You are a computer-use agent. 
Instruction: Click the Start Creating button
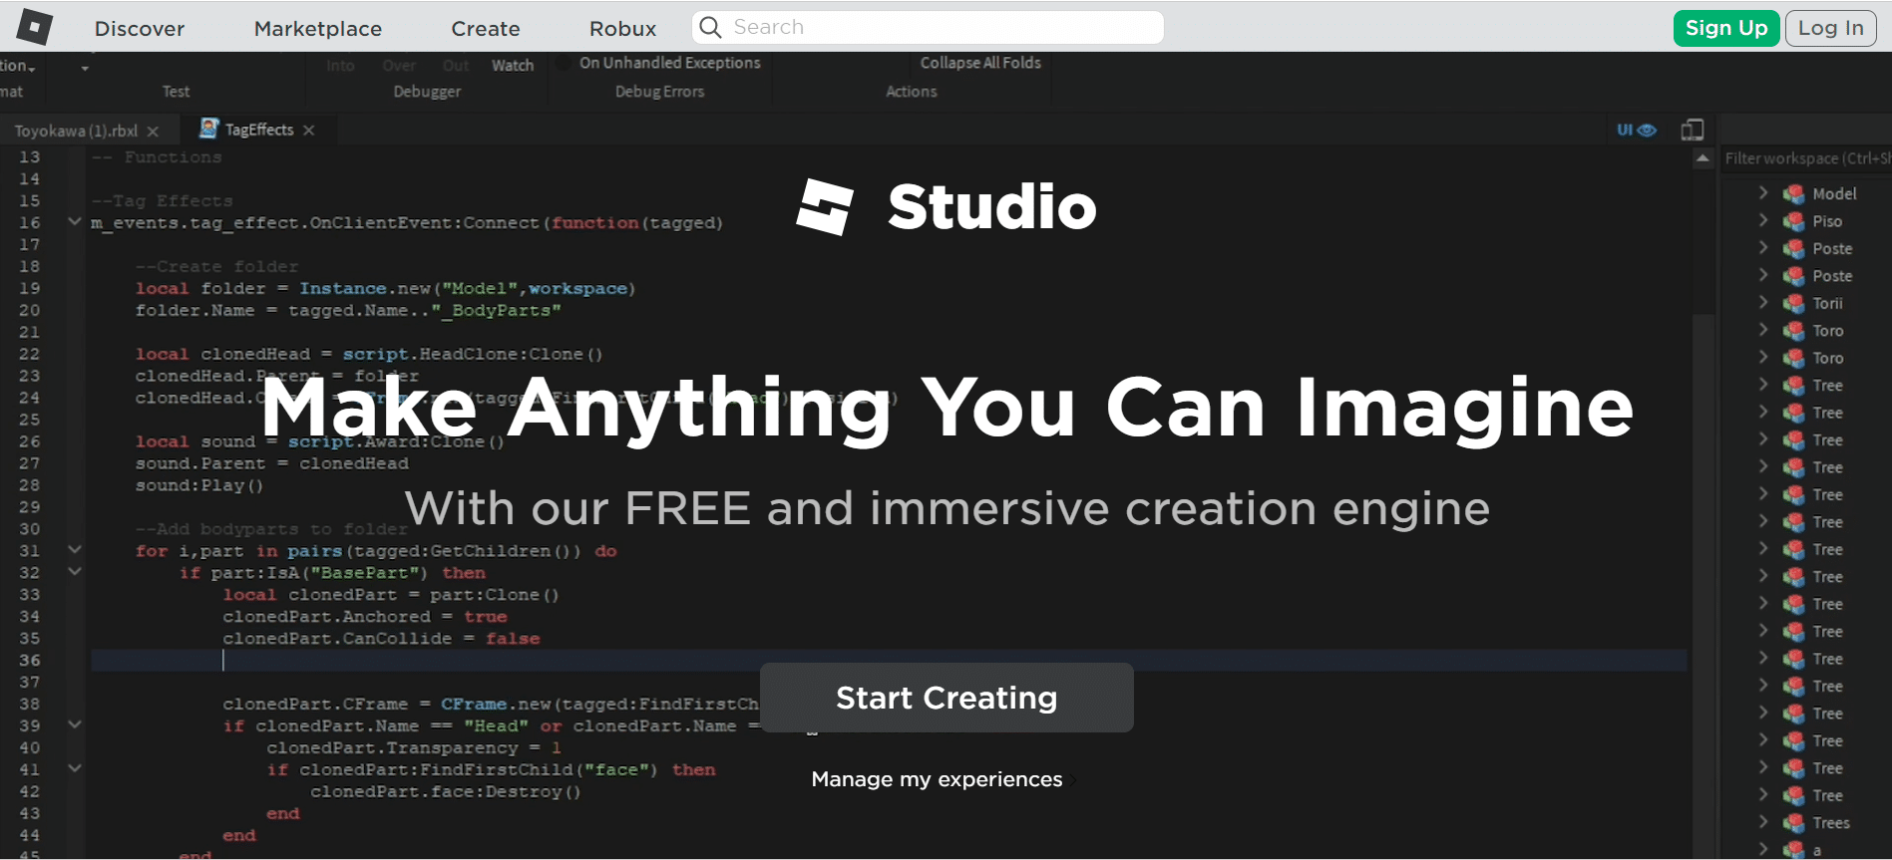(946, 698)
